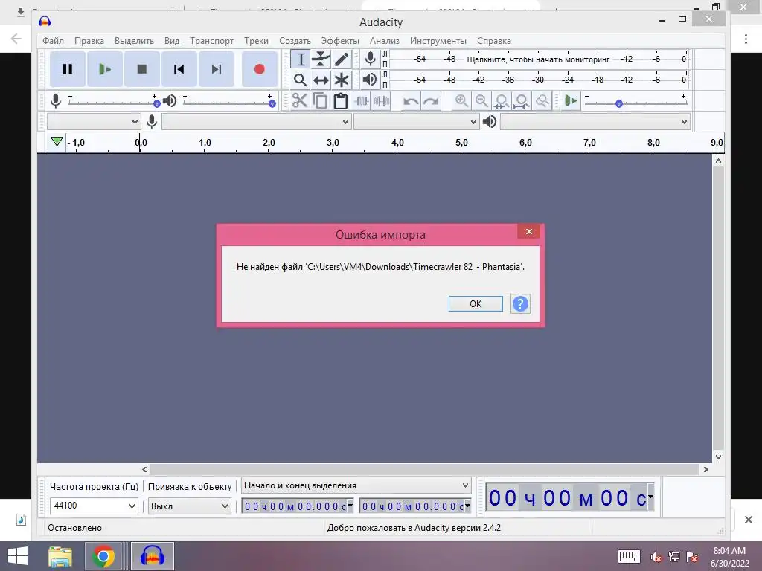Click the Play-at-Speed green button
This screenshot has width=762, height=571.
click(571, 101)
